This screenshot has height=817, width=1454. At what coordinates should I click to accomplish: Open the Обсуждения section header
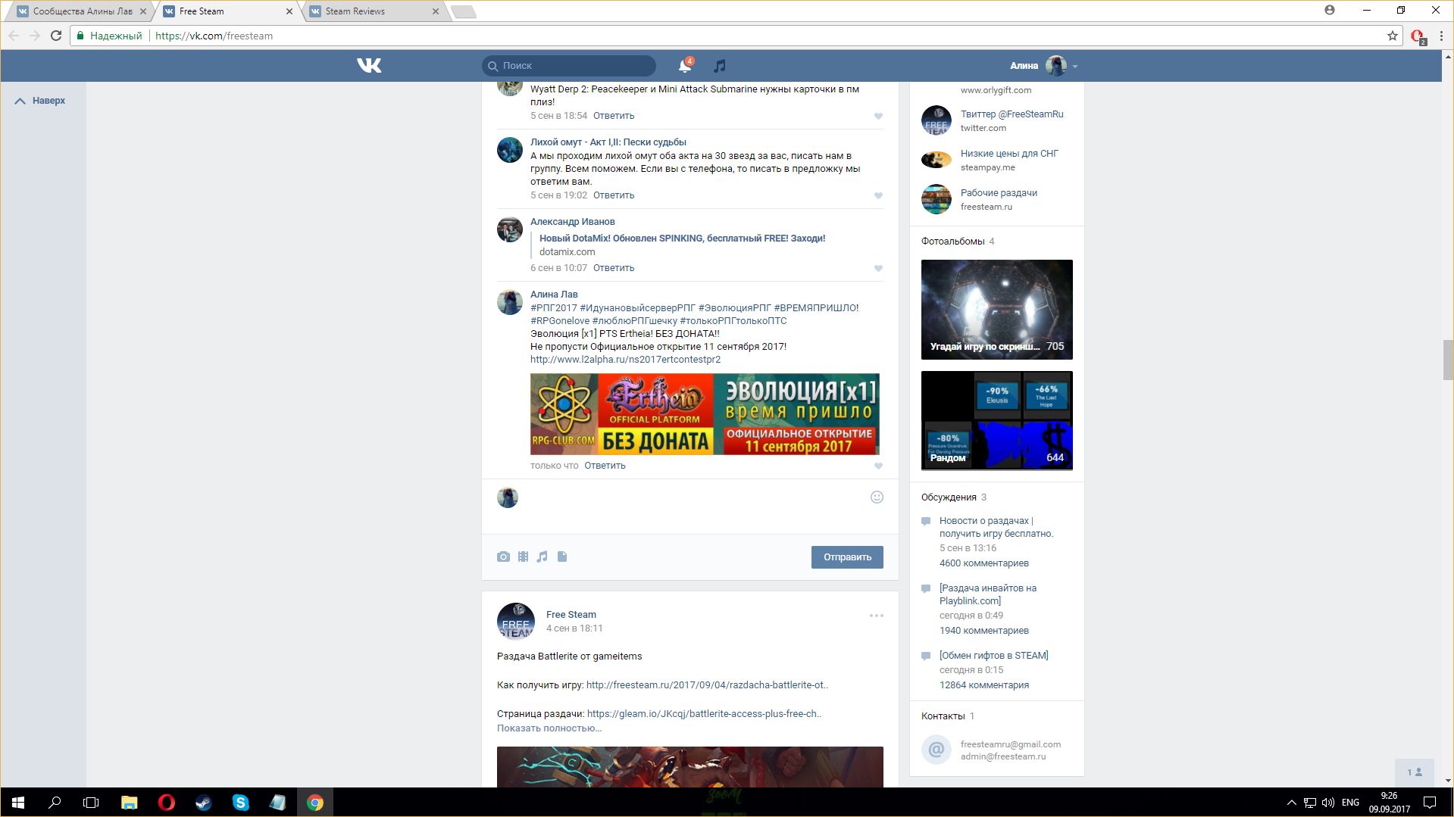click(954, 497)
